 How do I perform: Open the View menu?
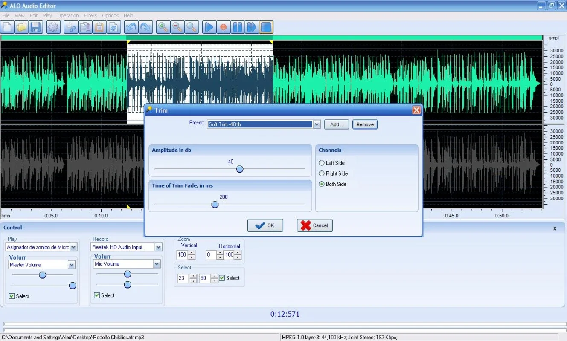click(20, 15)
